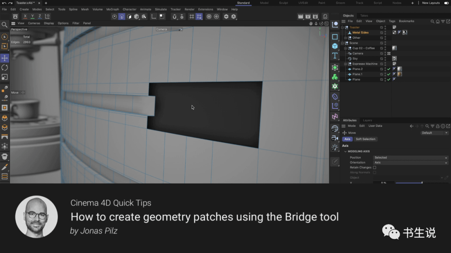The height and width of the screenshot is (253, 451).
Task: Open the Spline menu
Action: [73, 10]
